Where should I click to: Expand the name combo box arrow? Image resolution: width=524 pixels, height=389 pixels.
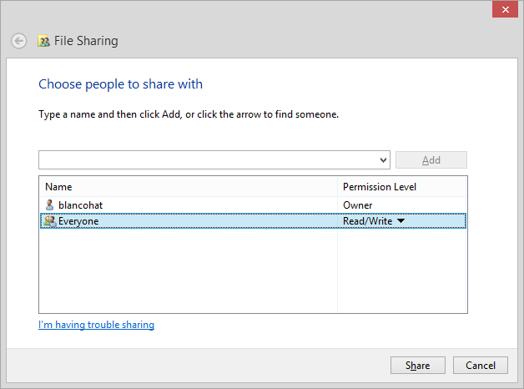[384, 160]
